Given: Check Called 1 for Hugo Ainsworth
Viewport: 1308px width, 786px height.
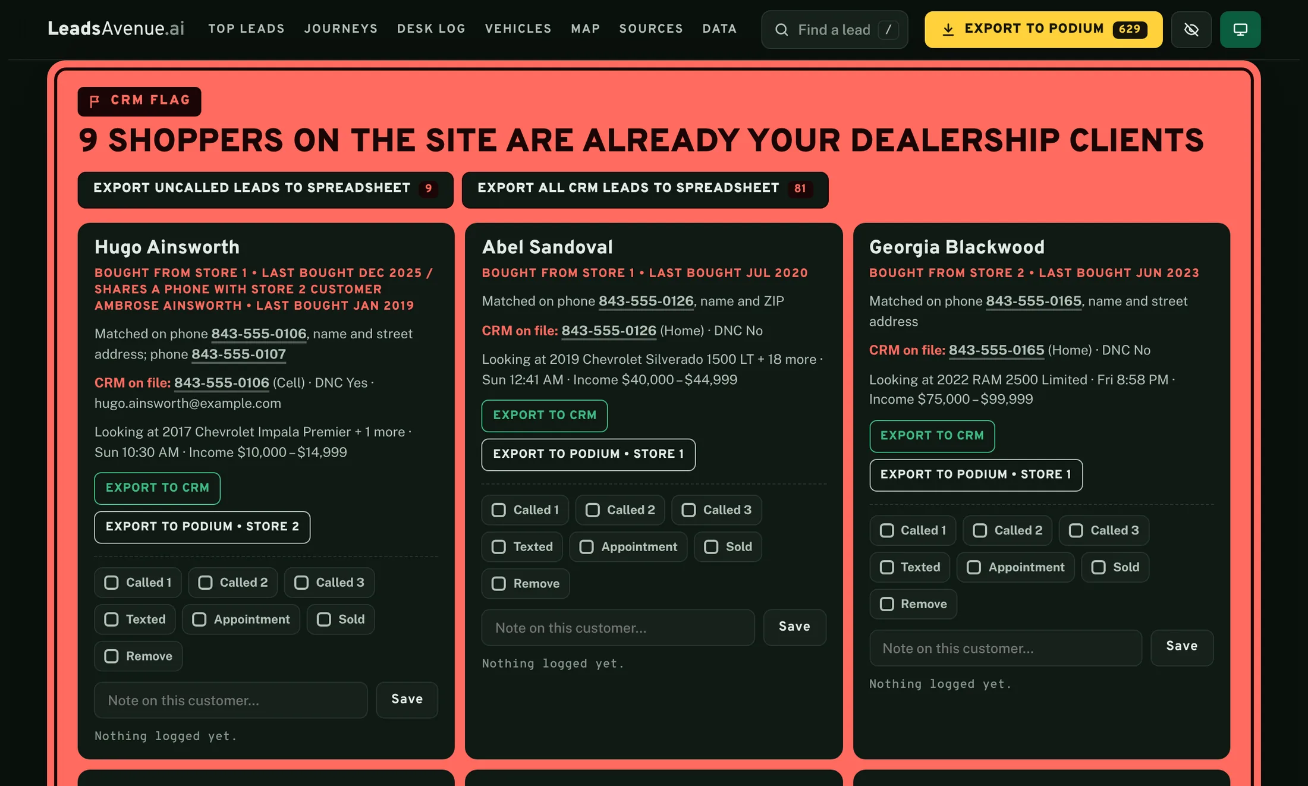Looking at the screenshot, I should 137,583.
